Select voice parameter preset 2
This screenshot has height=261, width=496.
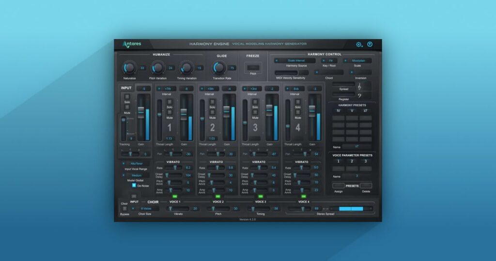352,161
